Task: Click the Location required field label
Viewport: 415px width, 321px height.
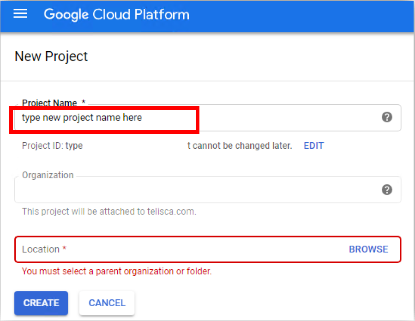Action: [x=44, y=249]
